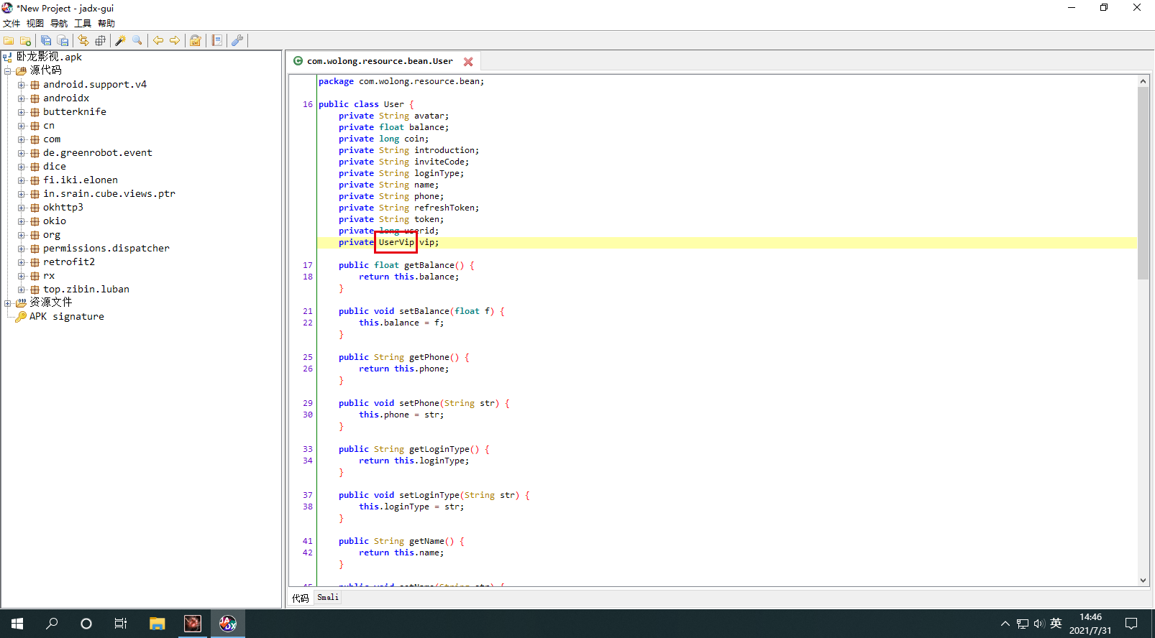Select APK signature in the tree
Viewport: 1155px width, 638px height.
(x=66, y=317)
